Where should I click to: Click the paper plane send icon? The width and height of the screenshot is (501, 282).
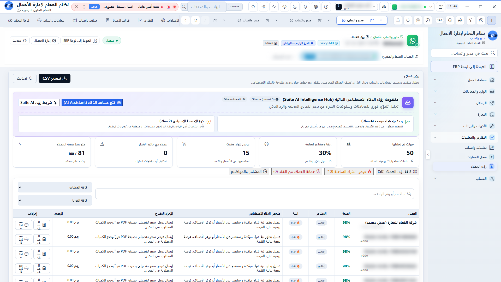pos(264,7)
